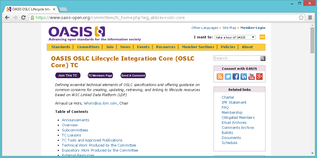Open the Committees menu

coord(88,47)
